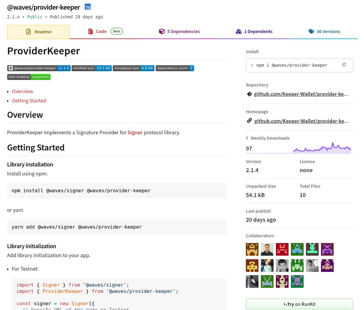Open the 36 Versions tab

click(324, 32)
